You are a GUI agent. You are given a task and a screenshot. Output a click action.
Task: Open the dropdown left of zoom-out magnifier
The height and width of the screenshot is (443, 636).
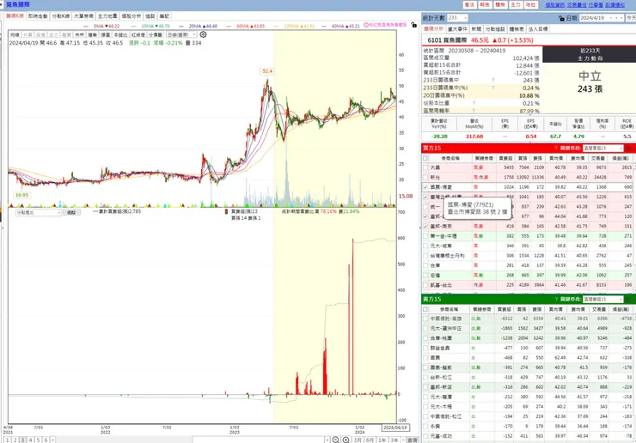[x=327, y=440]
